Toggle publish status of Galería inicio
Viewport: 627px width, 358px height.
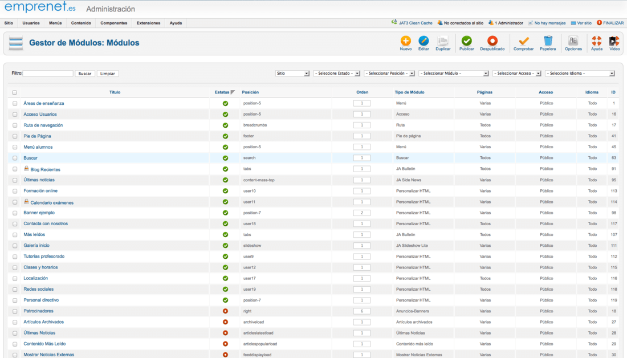pyautogui.click(x=225, y=246)
